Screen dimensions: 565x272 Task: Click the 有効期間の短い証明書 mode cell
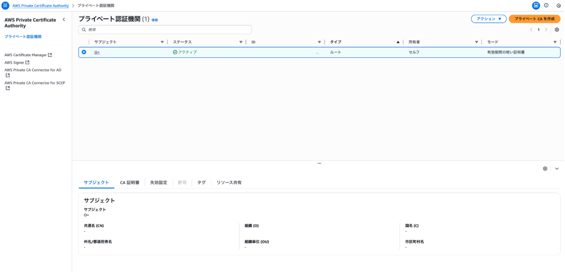[x=505, y=52]
